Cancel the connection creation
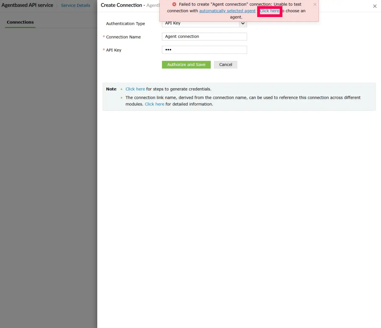 pos(226,64)
